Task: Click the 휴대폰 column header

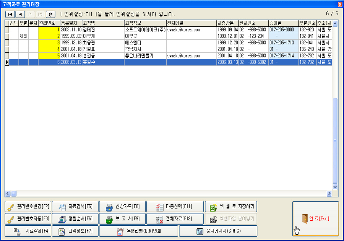Action: 284,23
